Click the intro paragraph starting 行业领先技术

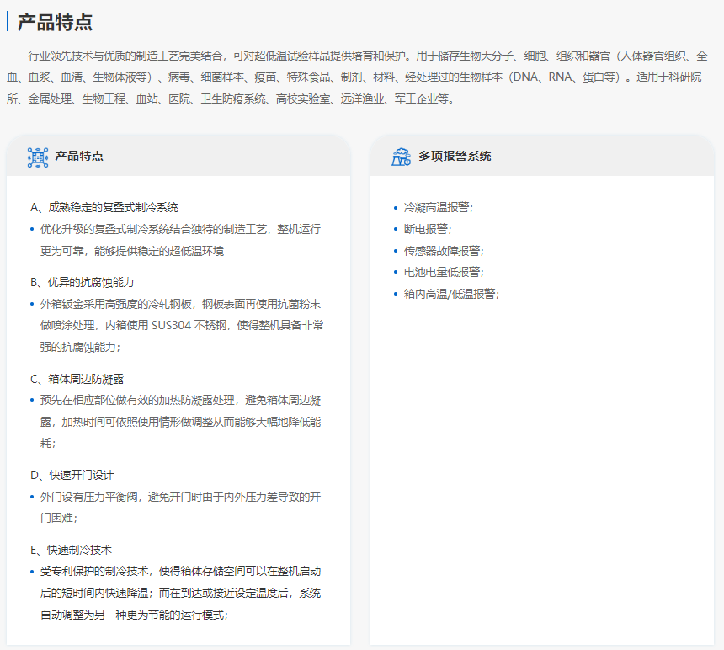[357, 77]
